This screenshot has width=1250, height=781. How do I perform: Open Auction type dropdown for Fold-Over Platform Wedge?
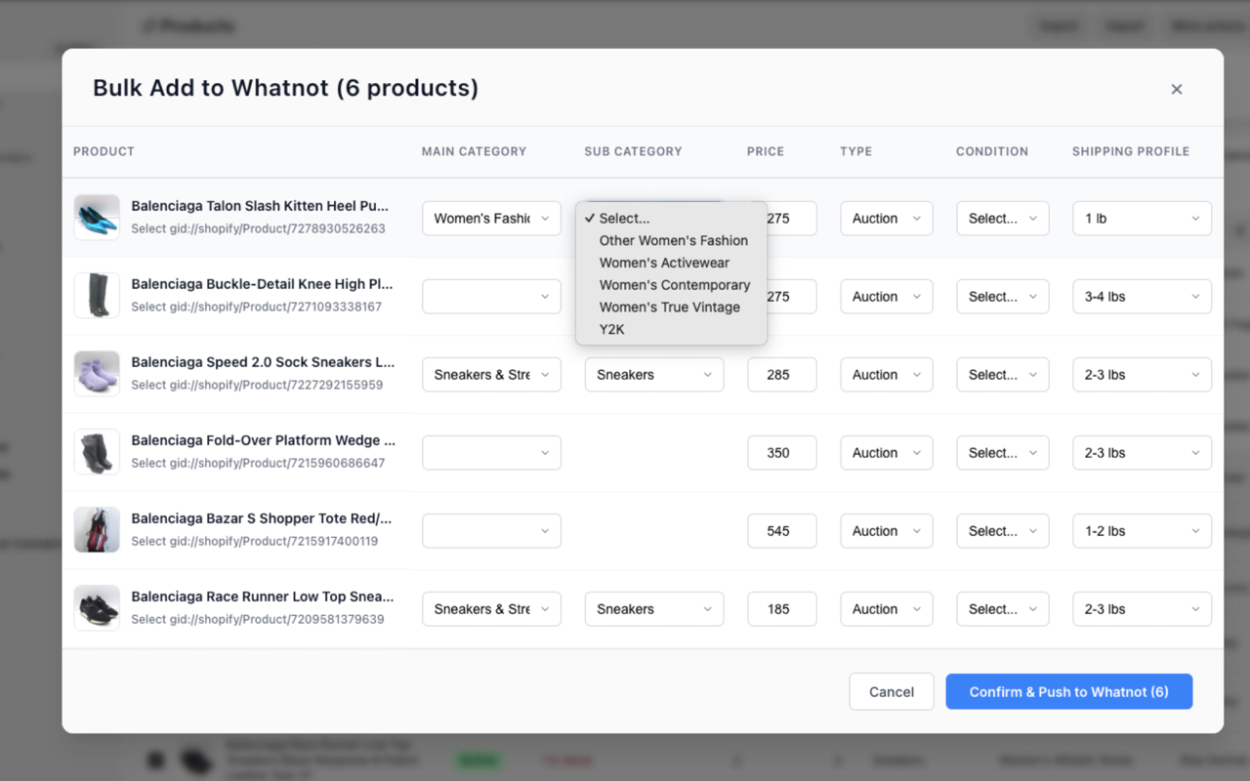[x=887, y=453]
